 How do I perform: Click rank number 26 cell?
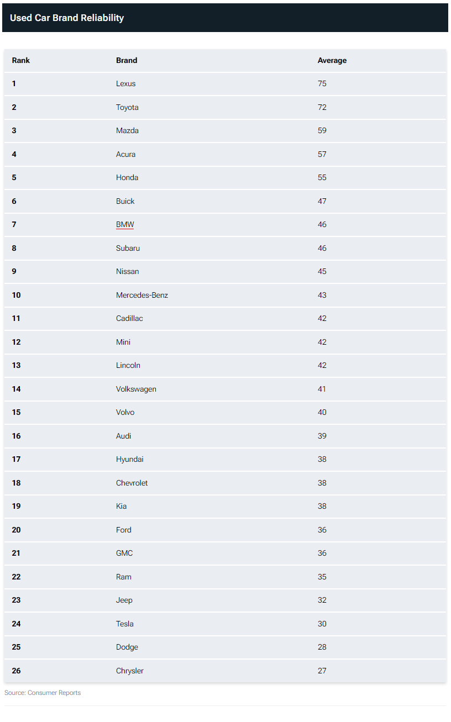point(16,671)
